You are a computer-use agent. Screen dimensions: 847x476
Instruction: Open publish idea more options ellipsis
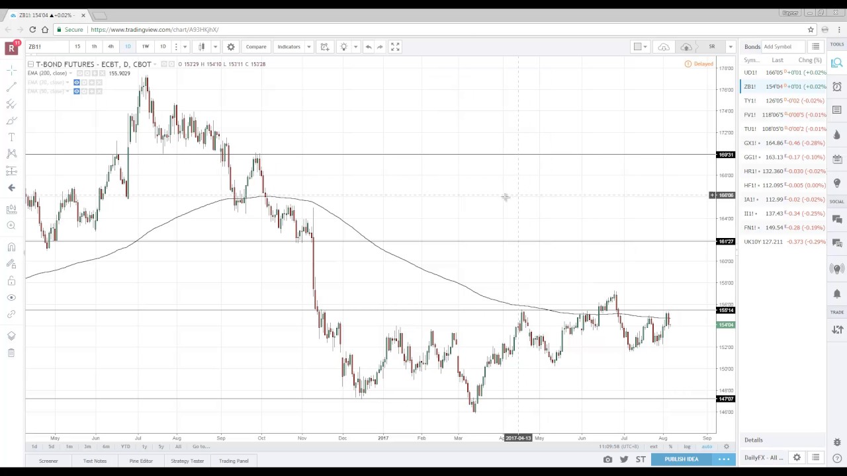coord(724,459)
